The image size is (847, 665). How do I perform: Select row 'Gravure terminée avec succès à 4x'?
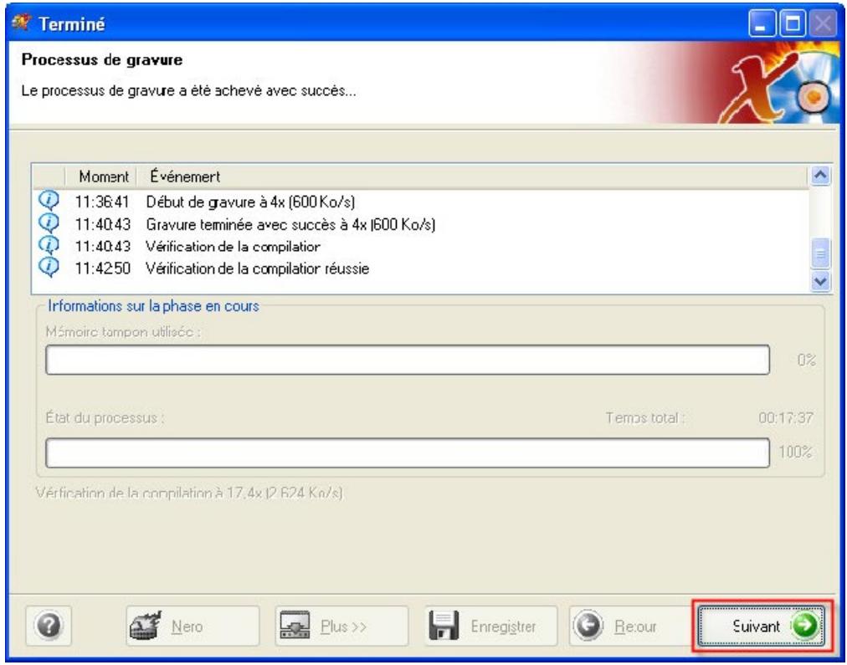pos(420,223)
